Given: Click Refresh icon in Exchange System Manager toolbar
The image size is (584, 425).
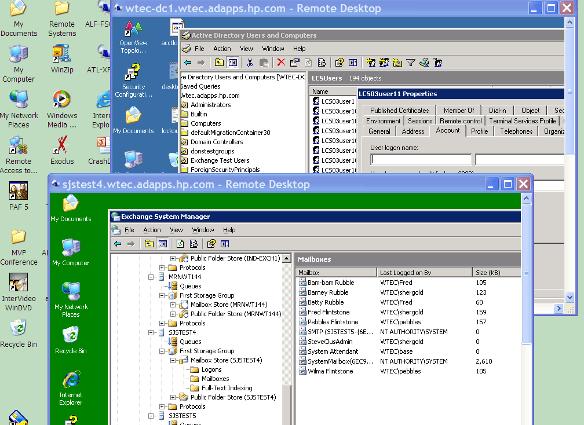Looking at the screenshot, I should pos(180,244).
